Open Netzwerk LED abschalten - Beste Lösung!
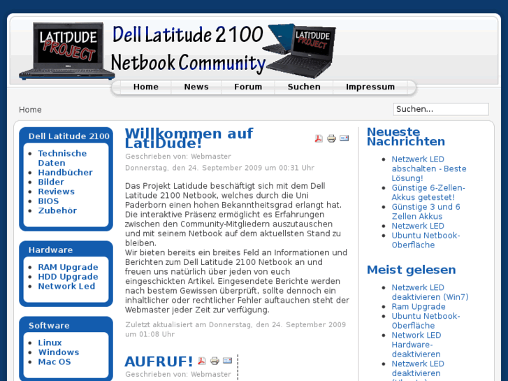The image size is (508, 381). (x=428, y=168)
